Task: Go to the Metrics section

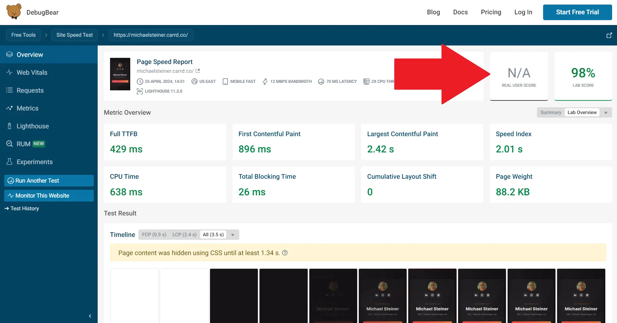Action: (x=49, y=108)
